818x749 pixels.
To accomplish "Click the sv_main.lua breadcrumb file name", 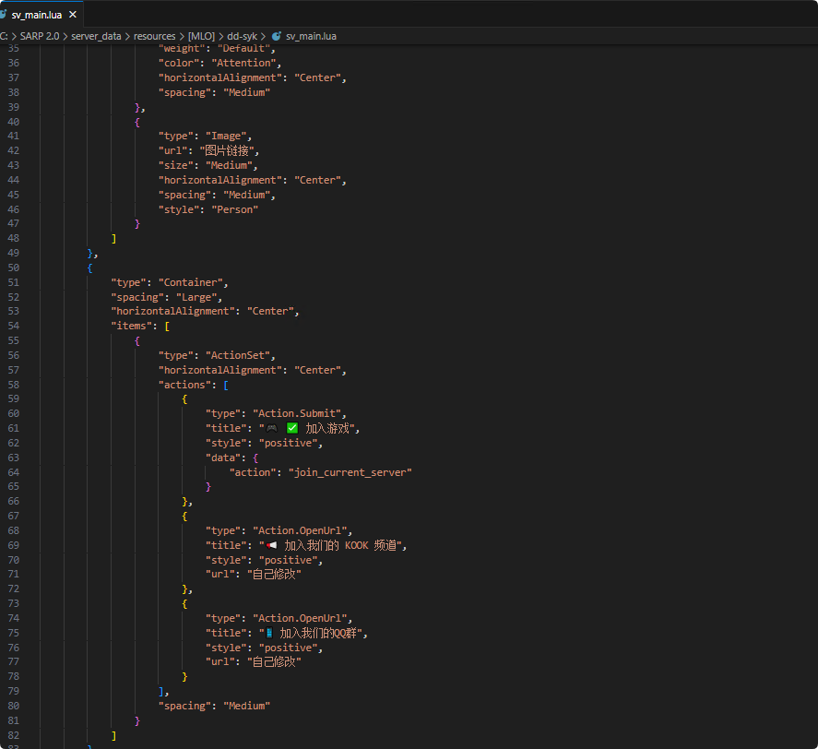I will tap(311, 36).
